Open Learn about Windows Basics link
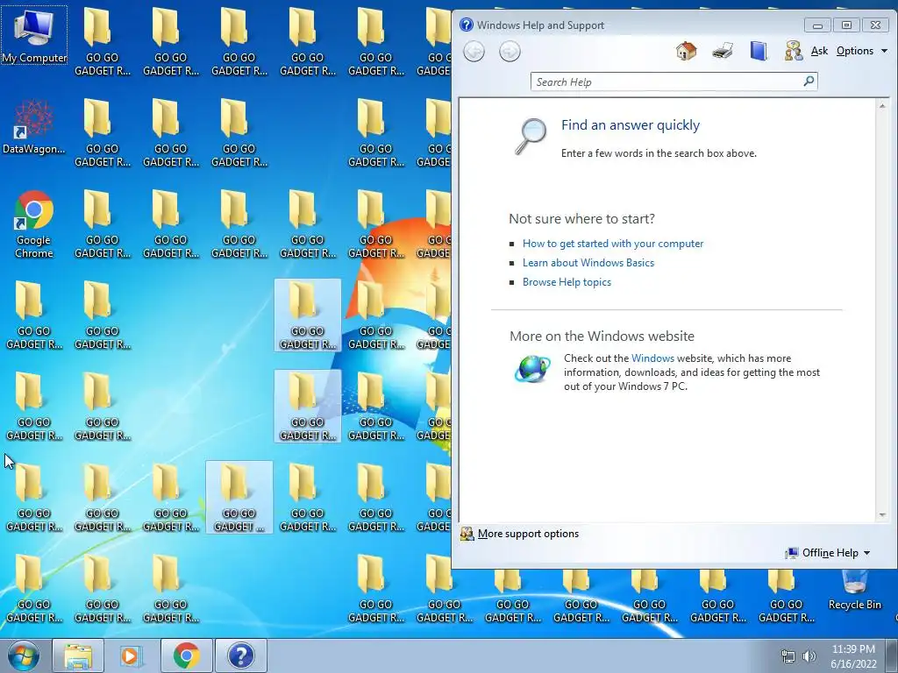The width and height of the screenshot is (898, 673). (588, 263)
